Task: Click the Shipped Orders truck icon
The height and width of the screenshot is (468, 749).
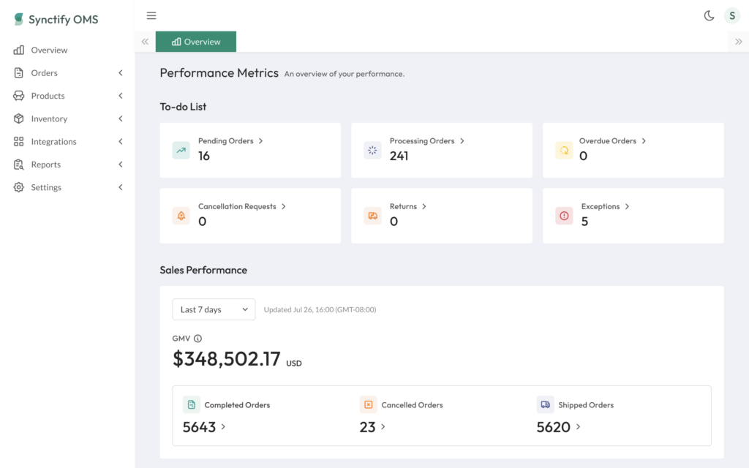Action: 545,405
